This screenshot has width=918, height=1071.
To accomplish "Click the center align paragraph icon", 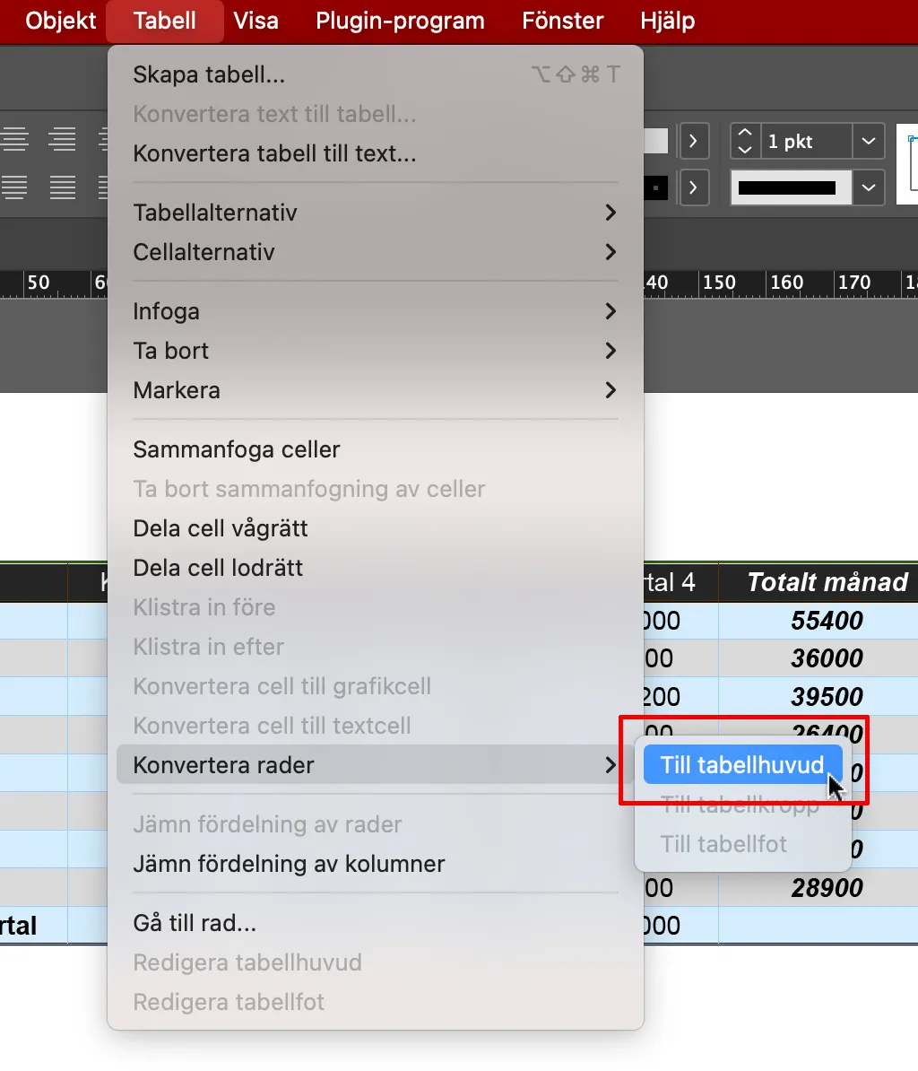I will pyautogui.click(x=15, y=140).
